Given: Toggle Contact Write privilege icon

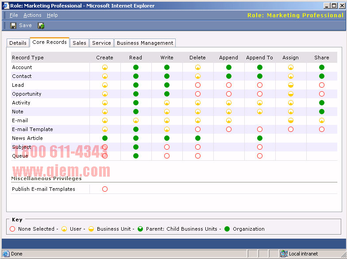Looking at the screenshot, I should click(167, 76).
